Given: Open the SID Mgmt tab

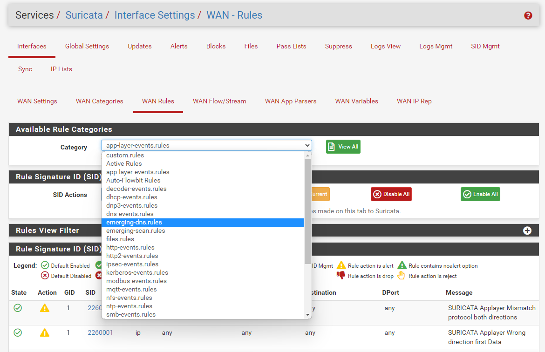Looking at the screenshot, I should tap(485, 46).
